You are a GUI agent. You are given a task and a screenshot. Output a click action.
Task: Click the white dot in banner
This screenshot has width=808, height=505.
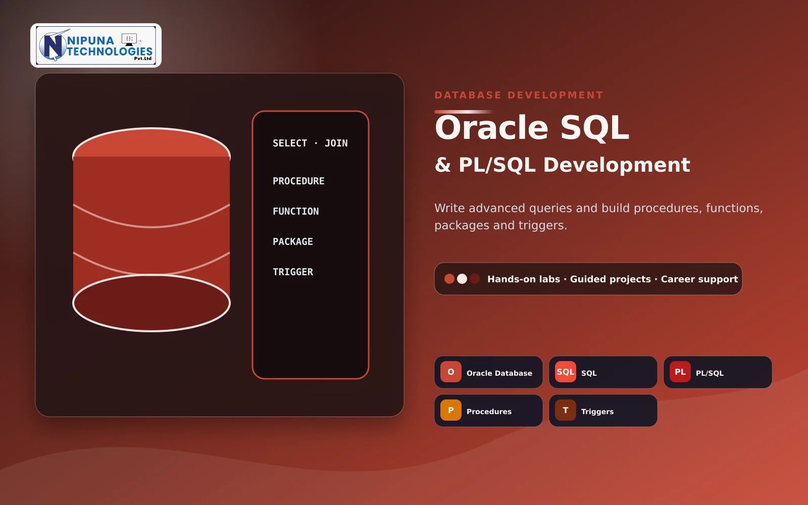462,279
